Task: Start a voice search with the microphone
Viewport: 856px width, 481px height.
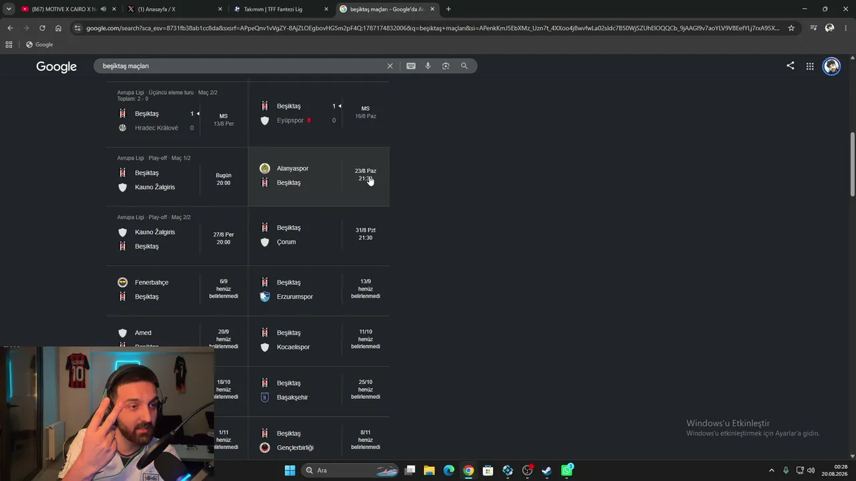Action: (x=428, y=66)
